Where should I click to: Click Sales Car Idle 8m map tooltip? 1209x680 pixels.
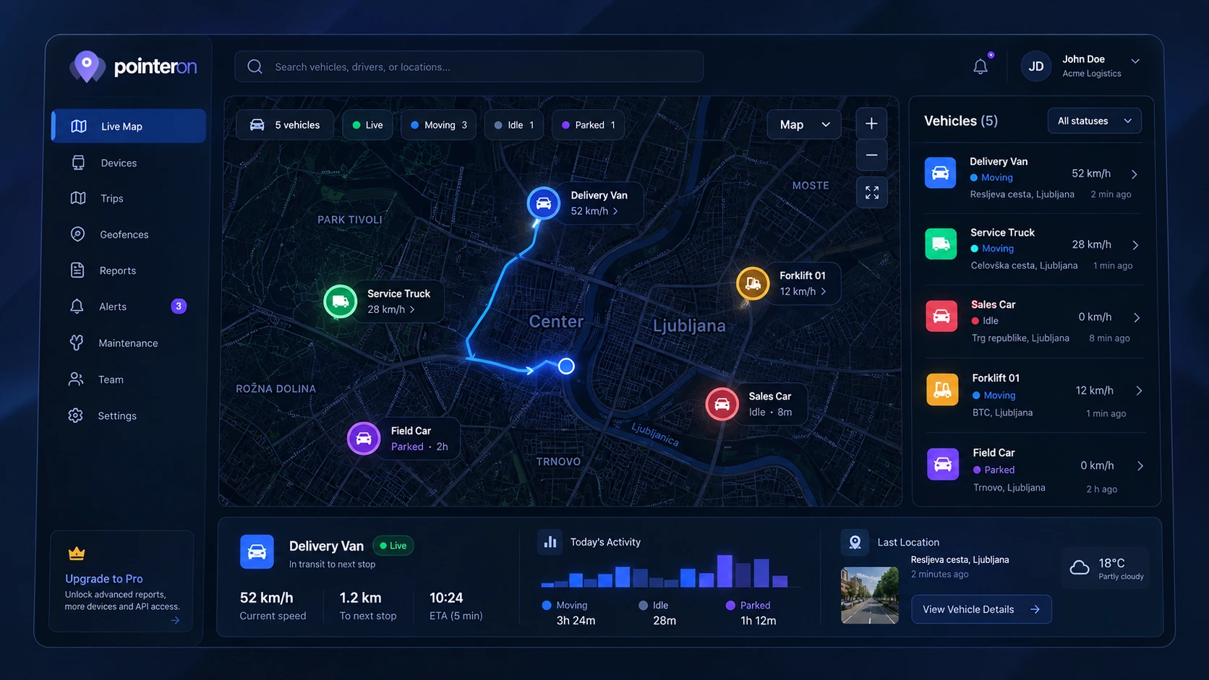pyautogui.click(x=772, y=404)
